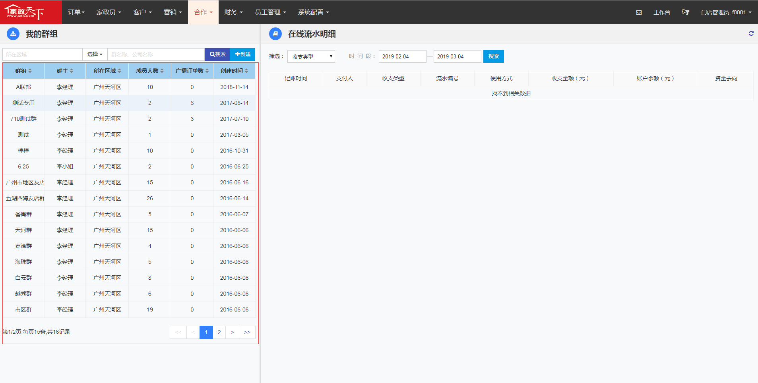Click the 所在区域 input field
This screenshot has height=383, width=758.
tap(43, 54)
